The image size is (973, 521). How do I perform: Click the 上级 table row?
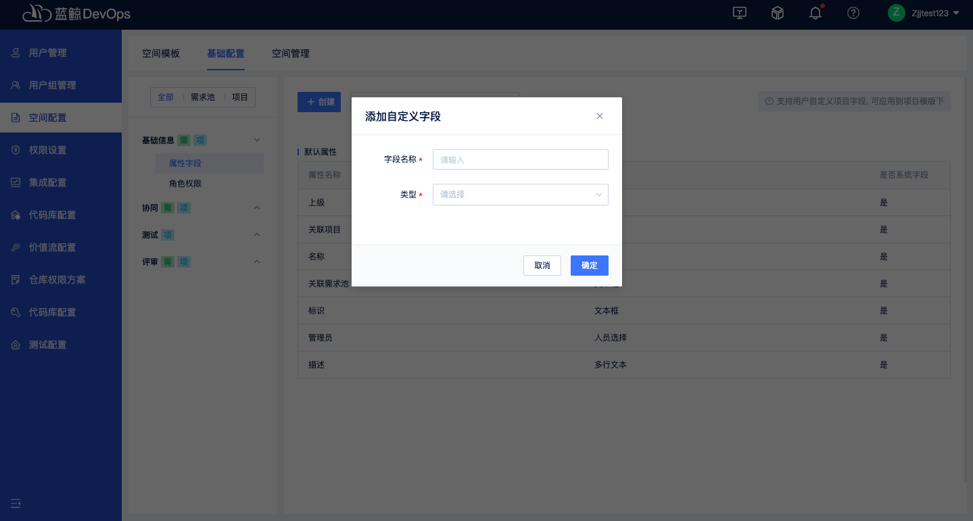pos(623,203)
